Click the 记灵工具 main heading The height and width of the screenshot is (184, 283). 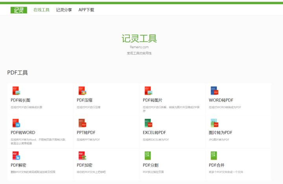[139, 39]
